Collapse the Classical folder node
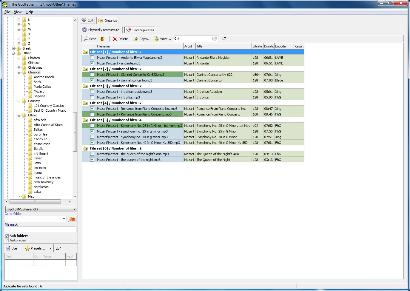The height and width of the screenshot is (291, 410). [19, 72]
